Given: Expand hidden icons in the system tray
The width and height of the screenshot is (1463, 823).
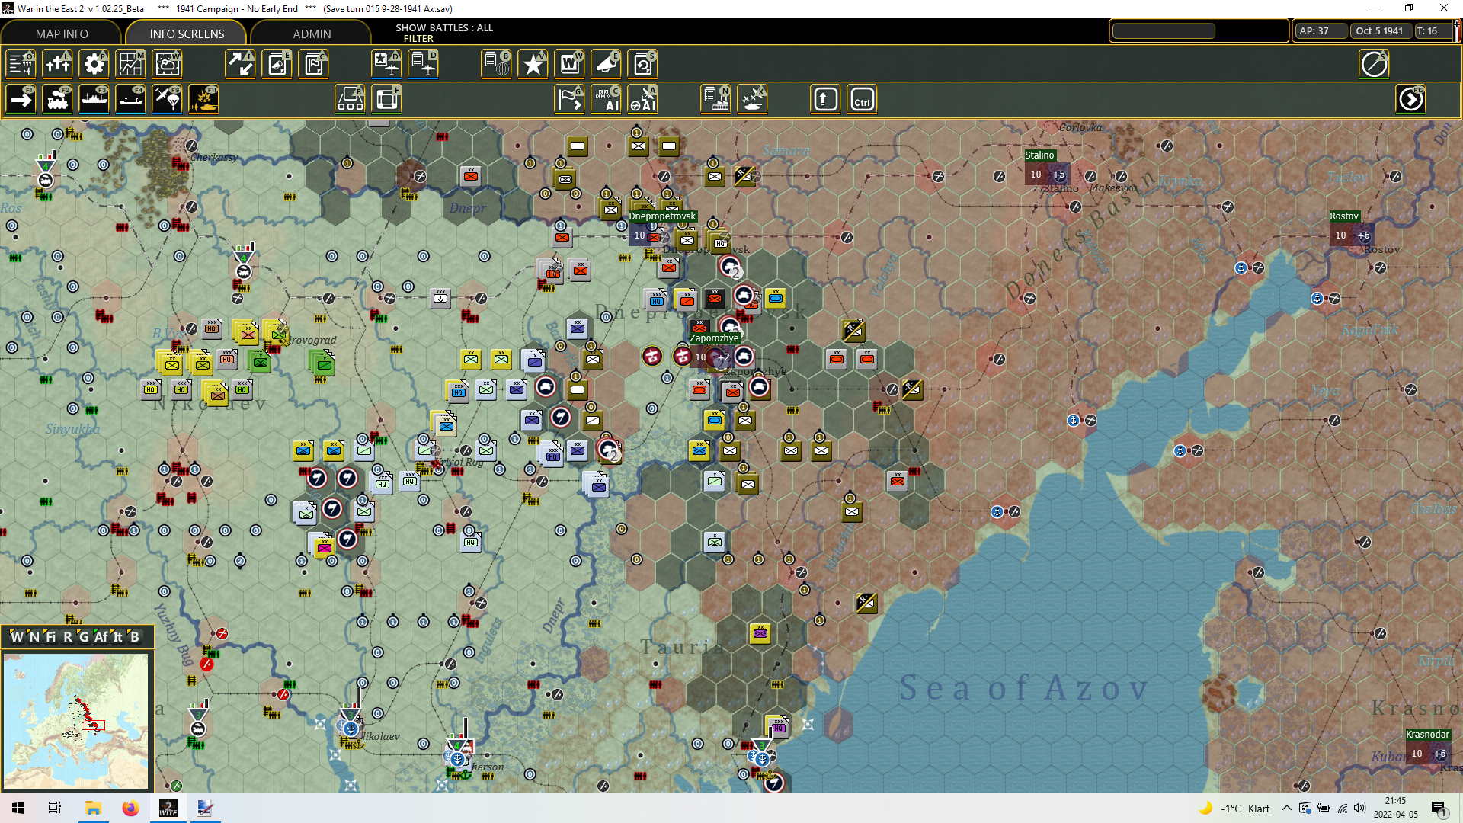Looking at the screenshot, I should [x=1287, y=808].
